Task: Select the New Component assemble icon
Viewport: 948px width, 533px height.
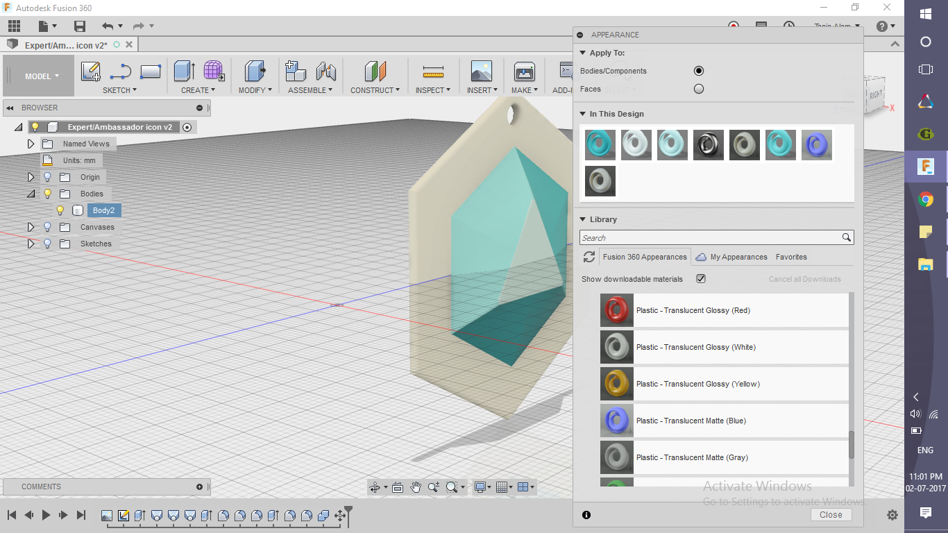Action: coord(296,71)
